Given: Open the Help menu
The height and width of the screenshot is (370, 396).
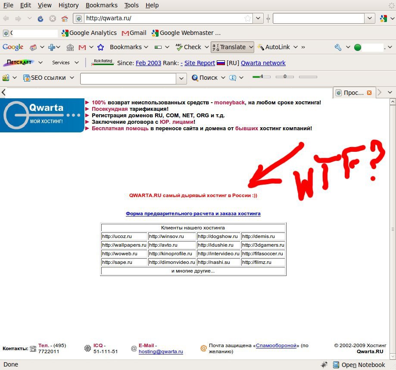Looking at the screenshot, I should [x=152, y=5].
